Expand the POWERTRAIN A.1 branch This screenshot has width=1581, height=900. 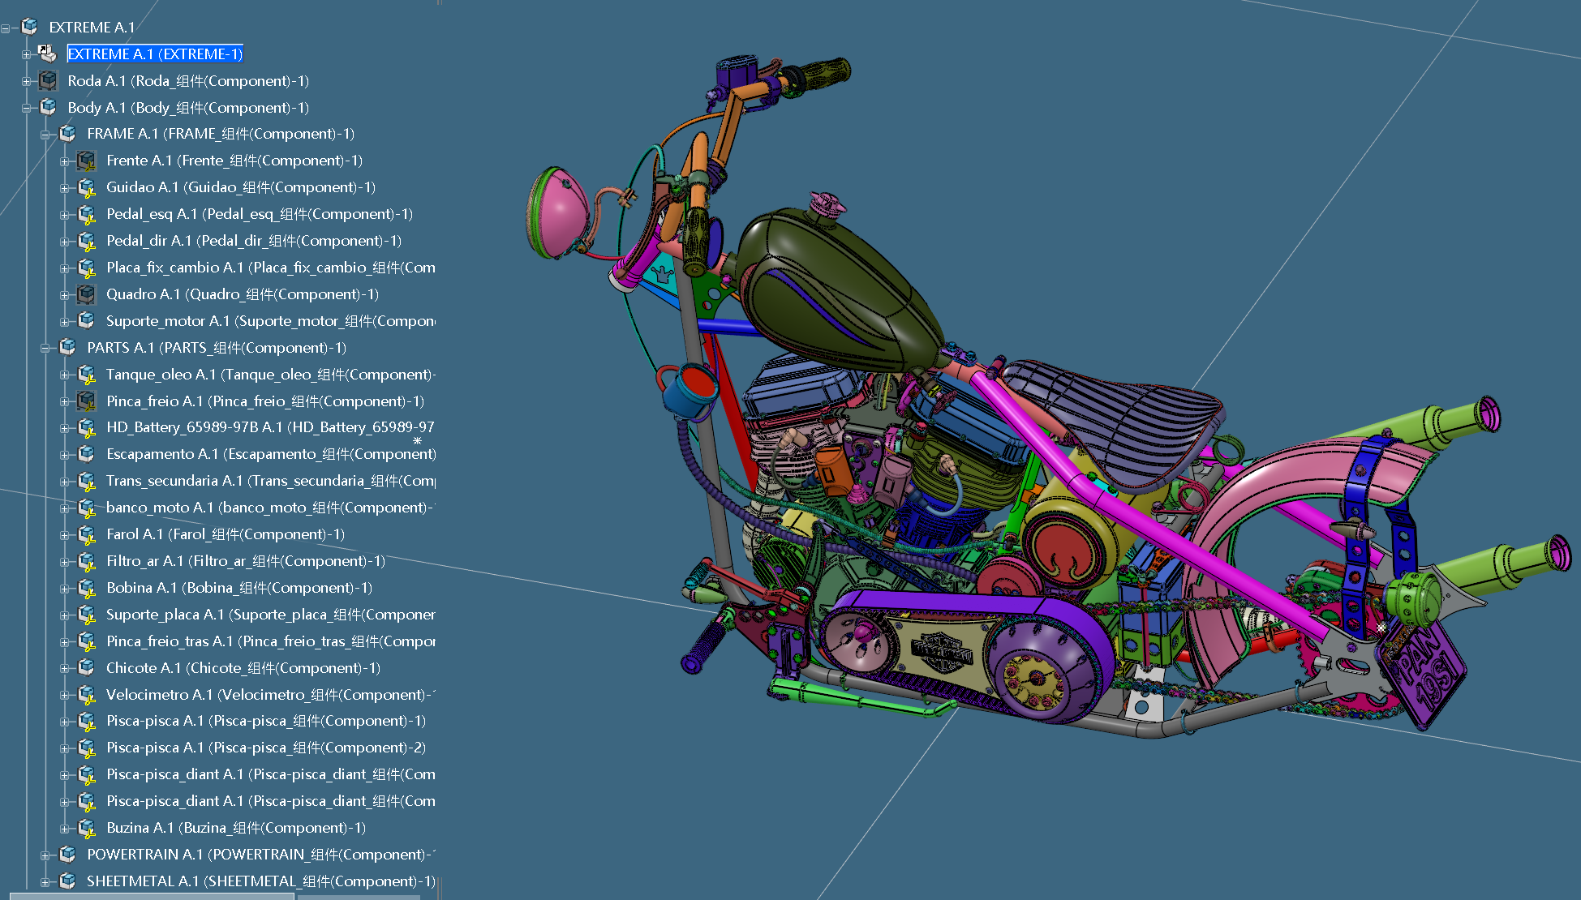click(x=45, y=855)
